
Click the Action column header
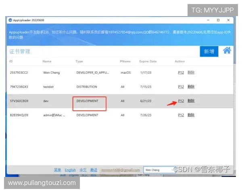coord(179,61)
